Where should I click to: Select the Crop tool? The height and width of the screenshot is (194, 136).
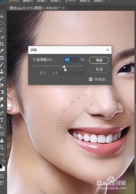click(x=2, y=44)
